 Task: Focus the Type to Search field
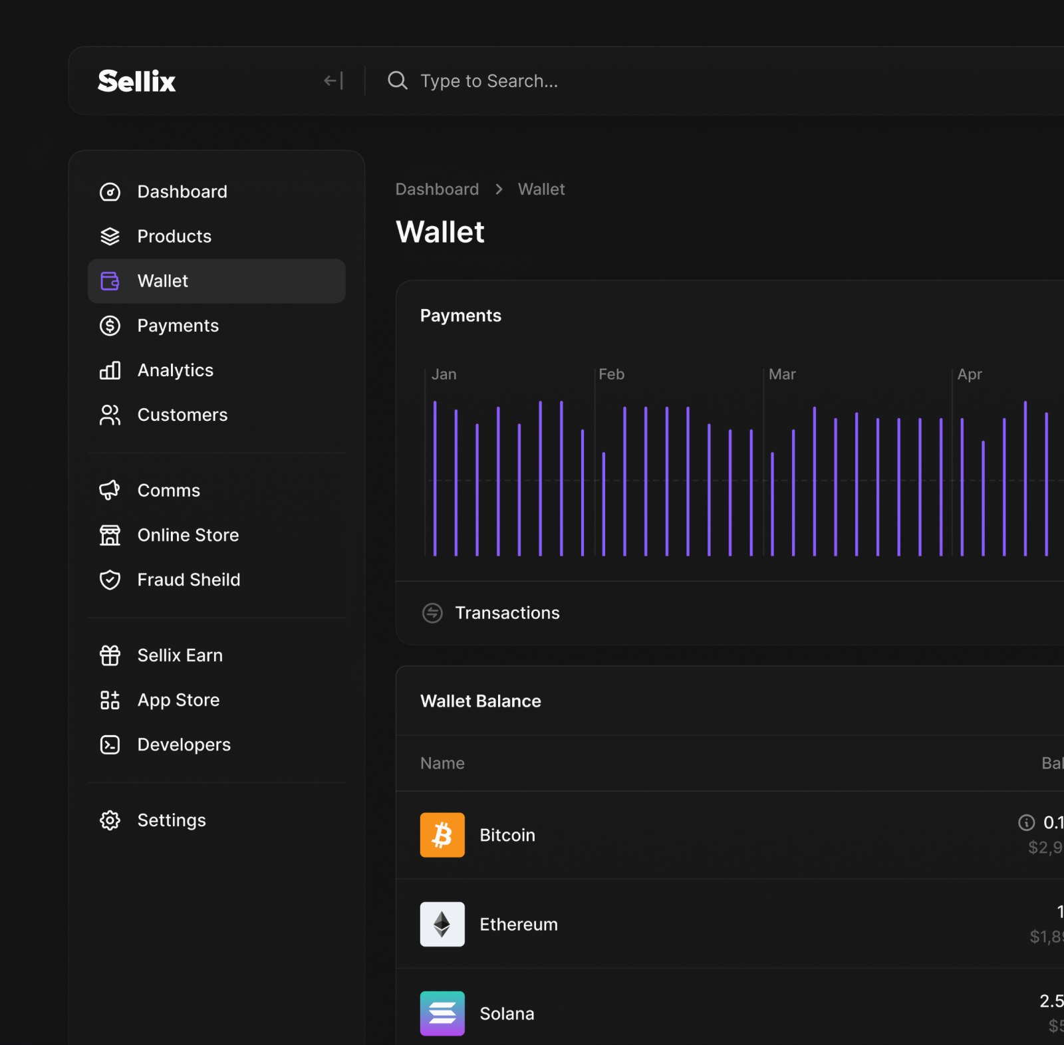[489, 81]
